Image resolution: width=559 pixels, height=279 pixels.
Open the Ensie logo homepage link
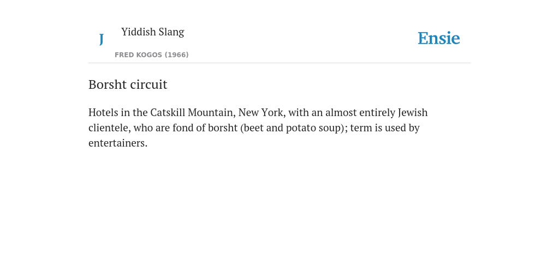coord(439,38)
